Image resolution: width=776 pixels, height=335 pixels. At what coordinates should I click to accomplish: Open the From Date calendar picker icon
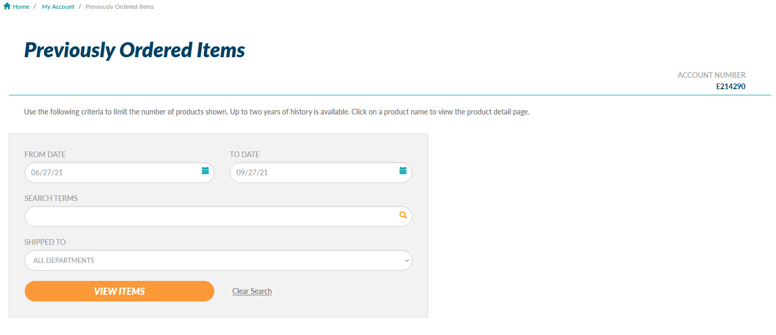point(205,171)
